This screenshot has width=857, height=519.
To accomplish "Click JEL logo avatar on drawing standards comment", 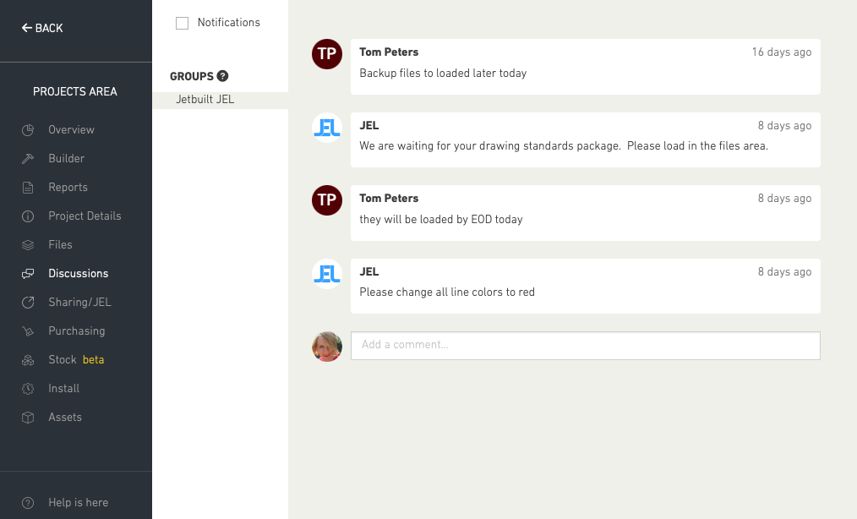I will 327,128.
